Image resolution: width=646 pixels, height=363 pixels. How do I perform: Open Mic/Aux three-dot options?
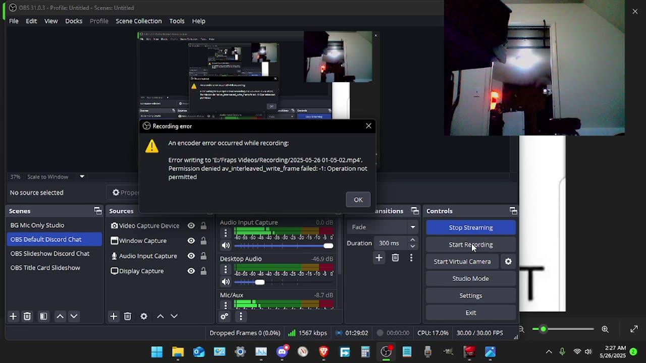pos(226,305)
